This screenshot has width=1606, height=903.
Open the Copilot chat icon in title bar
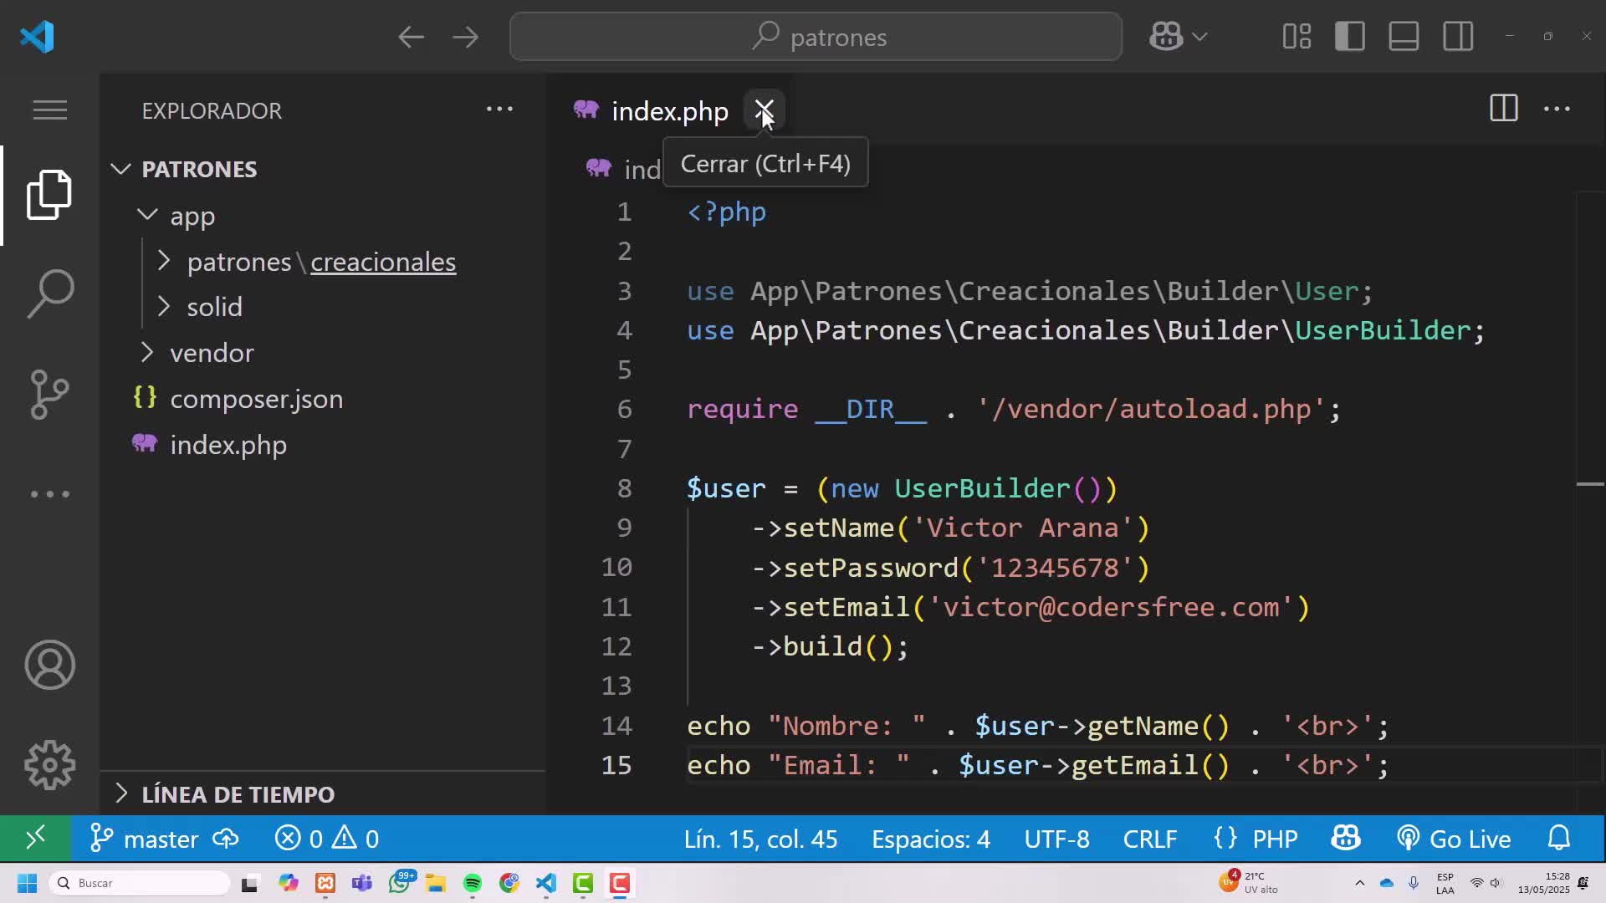point(1166,37)
